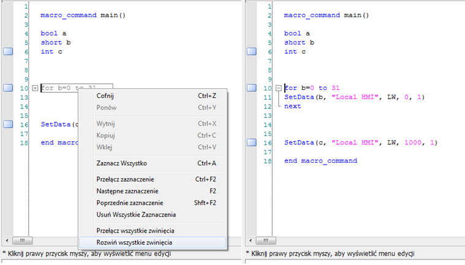Click bookmark marker on line 16 left editor
The width and height of the screenshot is (465, 265).
(x=8, y=124)
